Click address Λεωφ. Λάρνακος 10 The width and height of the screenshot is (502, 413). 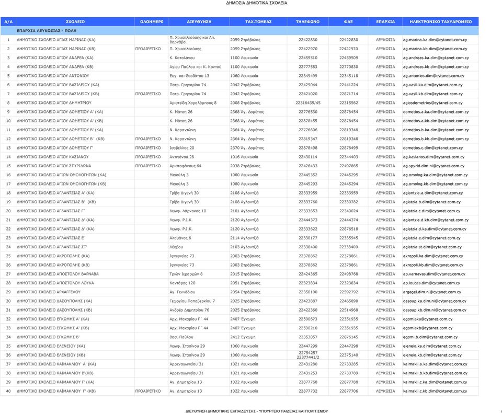(x=188, y=211)
